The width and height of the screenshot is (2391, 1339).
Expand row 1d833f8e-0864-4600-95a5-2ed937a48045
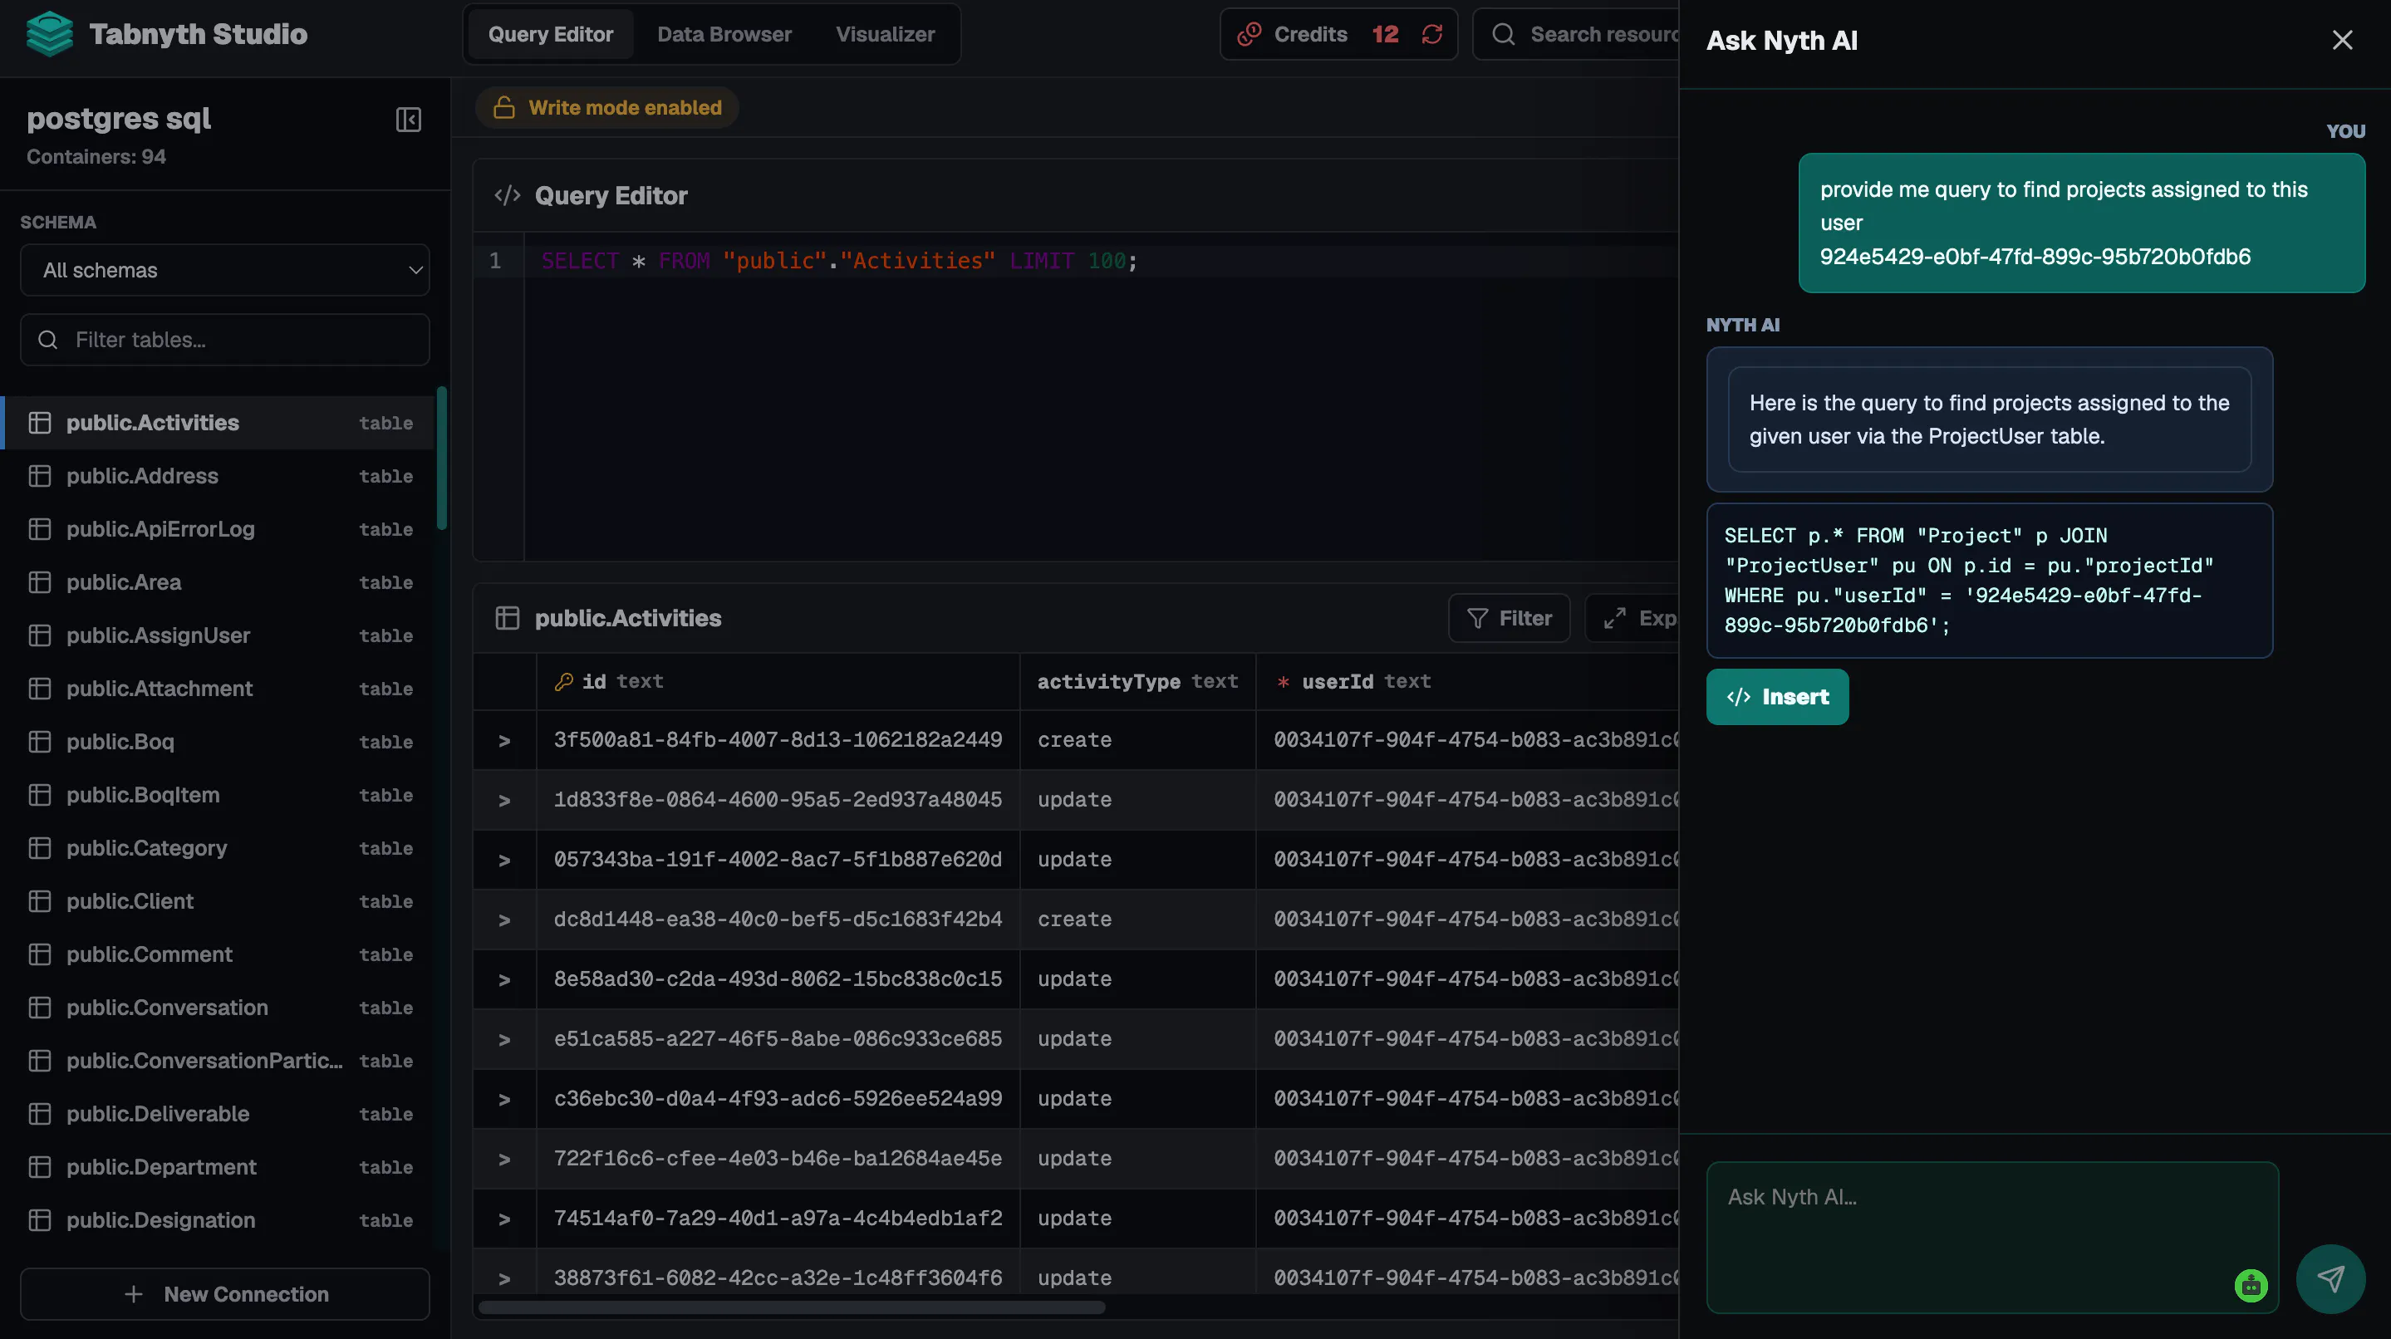[x=504, y=800]
